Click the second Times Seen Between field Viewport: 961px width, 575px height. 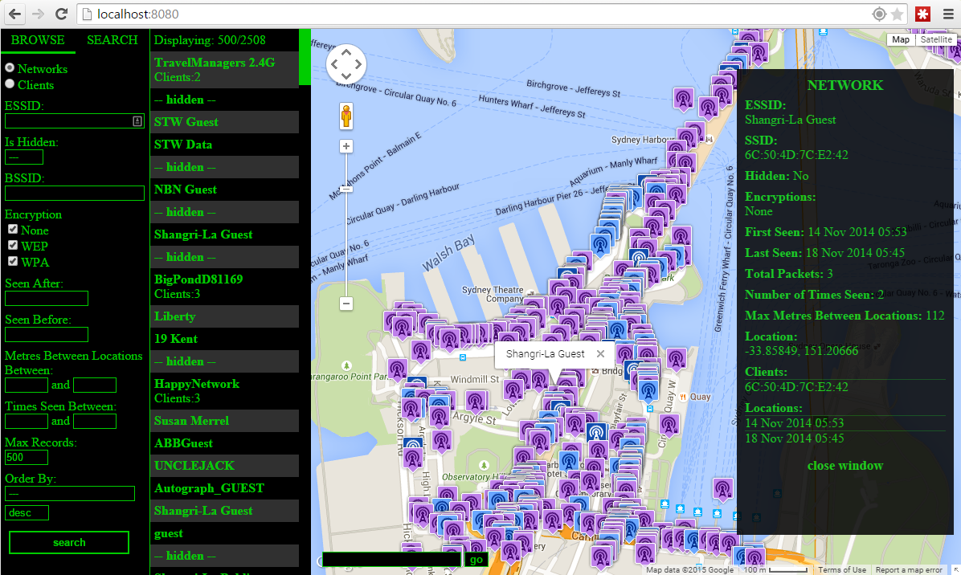coord(94,422)
